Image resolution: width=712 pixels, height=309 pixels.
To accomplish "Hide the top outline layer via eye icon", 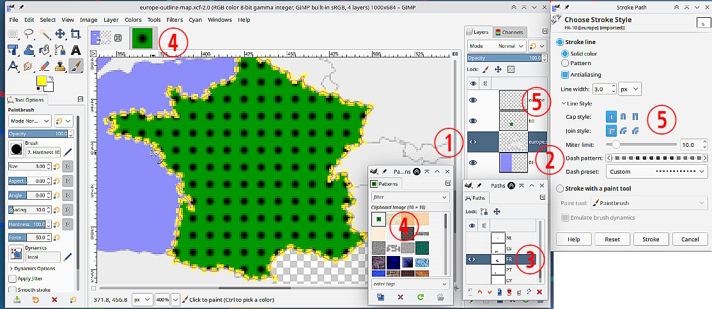I will pyautogui.click(x=474, y=101).
